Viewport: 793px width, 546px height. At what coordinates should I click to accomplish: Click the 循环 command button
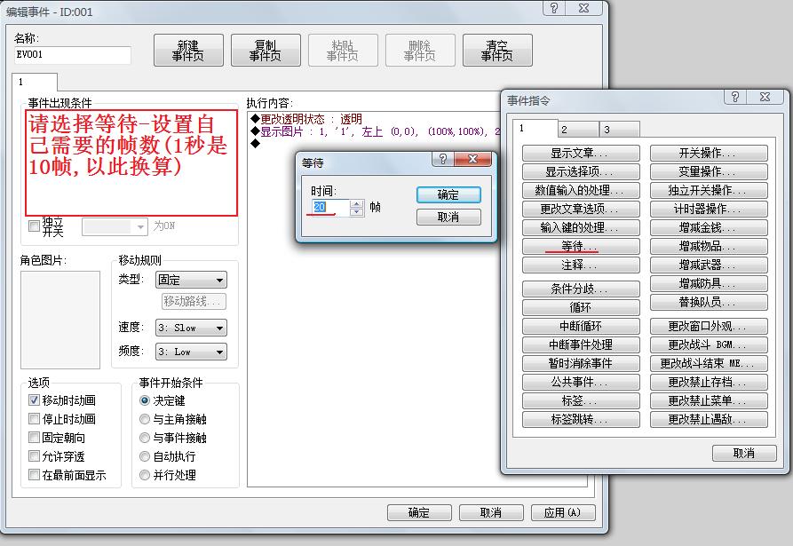point(581,308)
